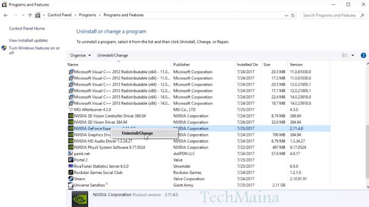Refresh the Programs and Features list
Screen dimensions: 369x207
293,16
